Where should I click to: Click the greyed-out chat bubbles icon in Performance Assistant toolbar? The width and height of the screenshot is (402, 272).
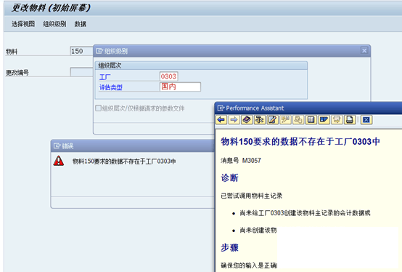coord(337,120)
